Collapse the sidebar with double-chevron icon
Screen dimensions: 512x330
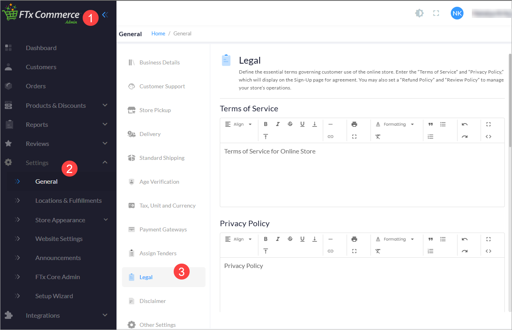tap(105, 15)
